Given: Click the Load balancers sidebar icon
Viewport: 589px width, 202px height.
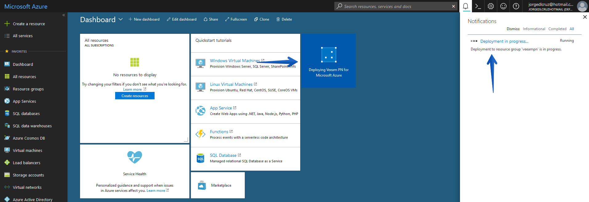Looking at the screenshot, I should pos(7,162).
